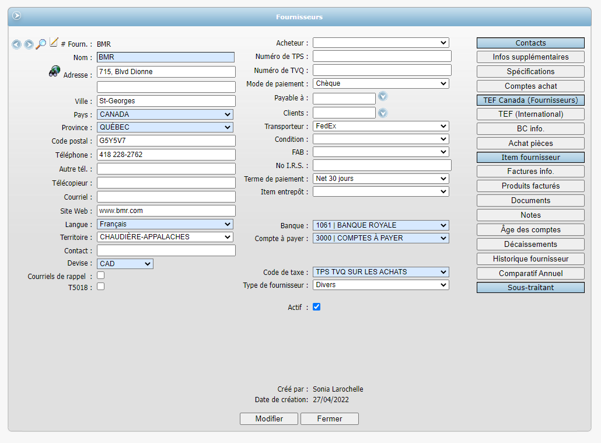Open the Banque dropdown
The image size is (601, 443).
[381, 225]
